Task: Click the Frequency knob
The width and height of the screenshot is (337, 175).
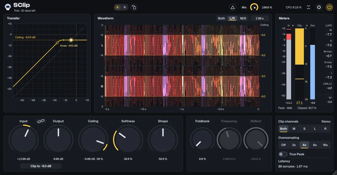Action: tap(229, 140)
